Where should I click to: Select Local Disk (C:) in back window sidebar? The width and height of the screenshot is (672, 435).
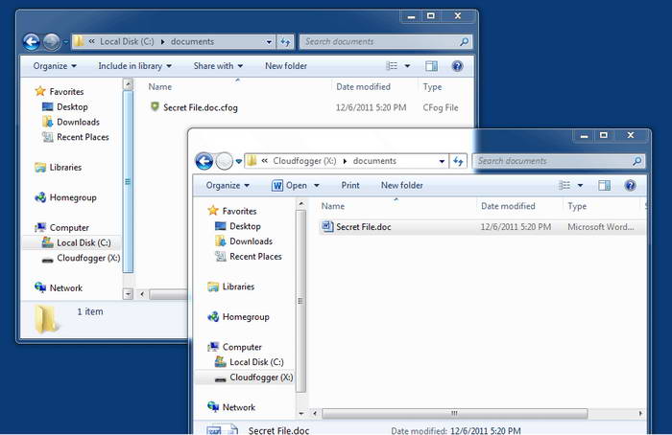click(83, 243)
